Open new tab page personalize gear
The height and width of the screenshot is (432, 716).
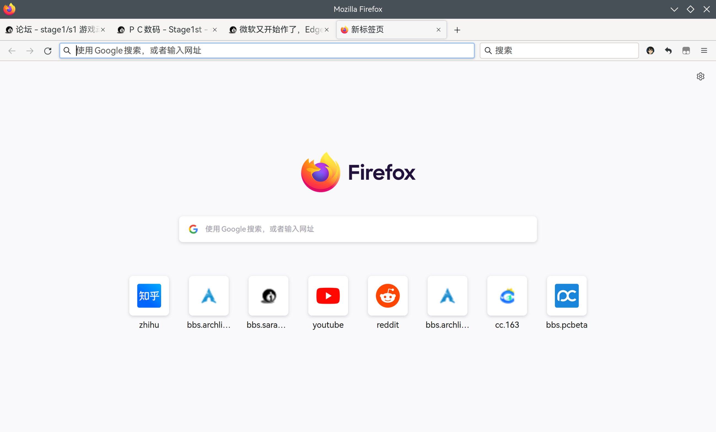[x=701, y=76]
